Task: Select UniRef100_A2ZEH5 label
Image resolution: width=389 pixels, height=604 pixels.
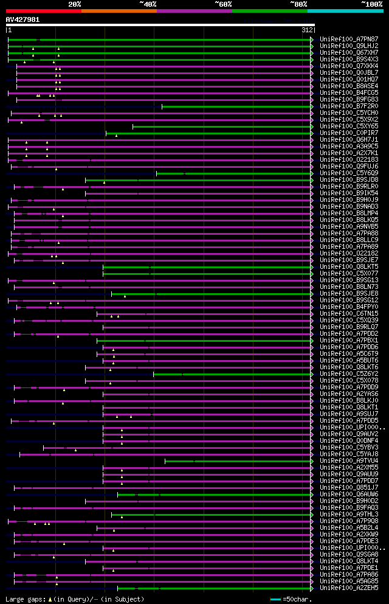Action: pos(349,588)
